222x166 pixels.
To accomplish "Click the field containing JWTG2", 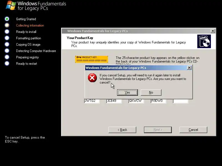I will [x=92, y=101].
